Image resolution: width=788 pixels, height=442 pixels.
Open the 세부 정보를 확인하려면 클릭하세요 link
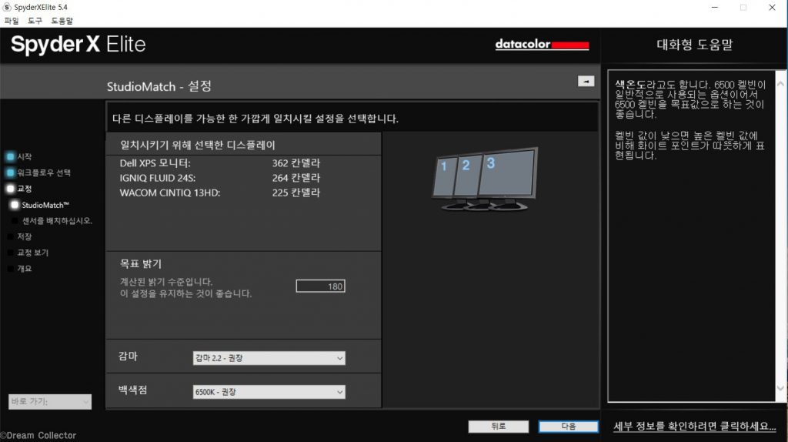tap(695, 427)
